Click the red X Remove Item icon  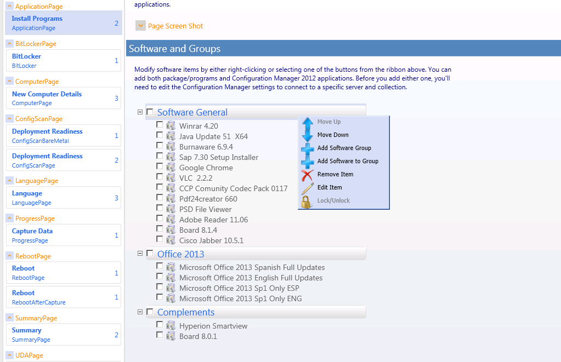click(x=308, y=175)
